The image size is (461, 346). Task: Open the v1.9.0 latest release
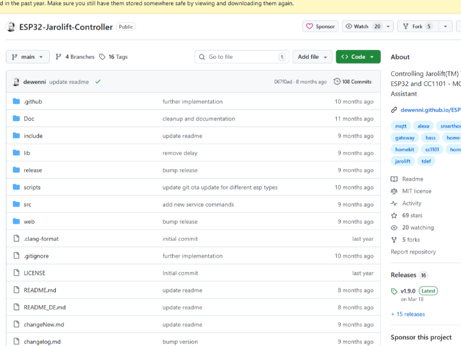point(408,291)
